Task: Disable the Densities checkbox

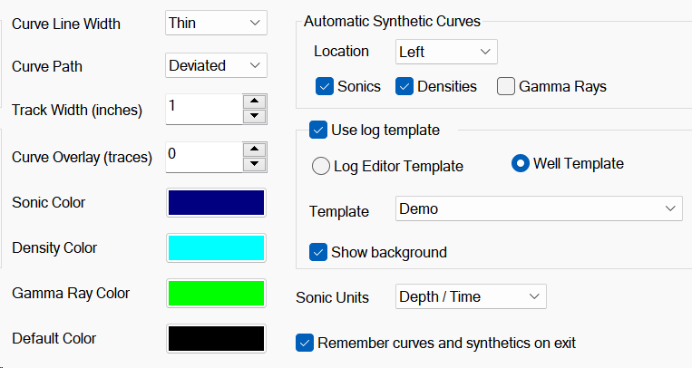Action: point(404,87)
